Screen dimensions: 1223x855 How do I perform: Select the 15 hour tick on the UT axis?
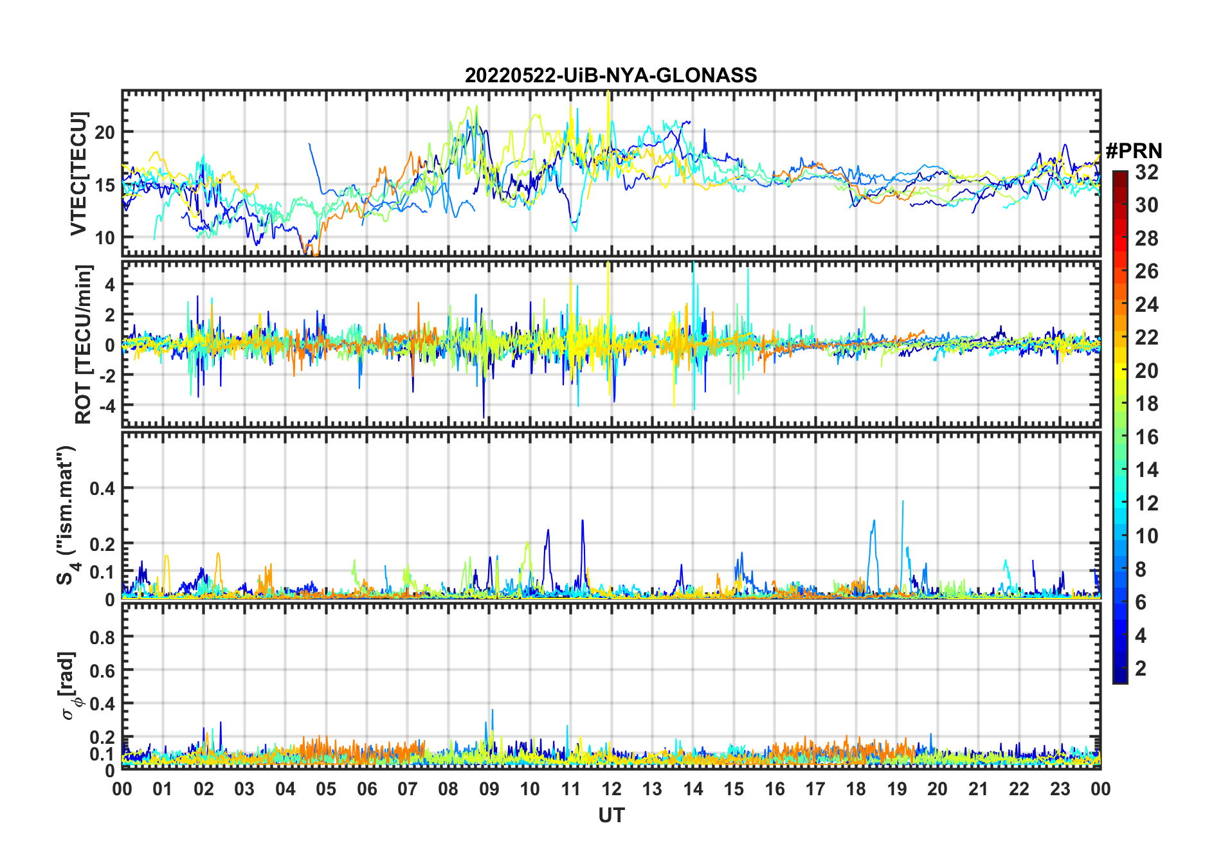coord(734,789)
